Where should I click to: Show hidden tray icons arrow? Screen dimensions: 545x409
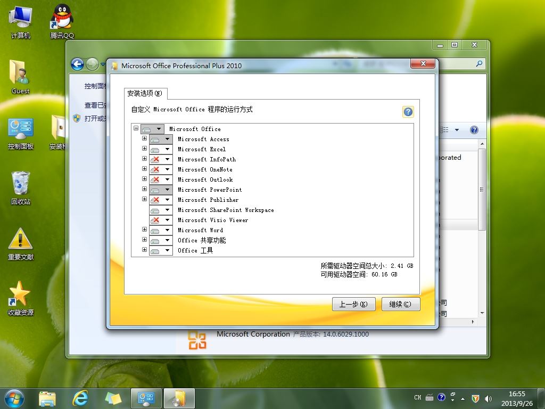pos(463,398)
